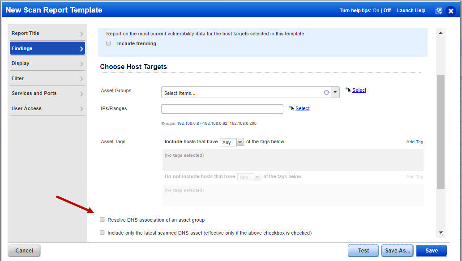Click the scrollbar up arrow icon
Screen dimensions: 462x261
[441, 32]
